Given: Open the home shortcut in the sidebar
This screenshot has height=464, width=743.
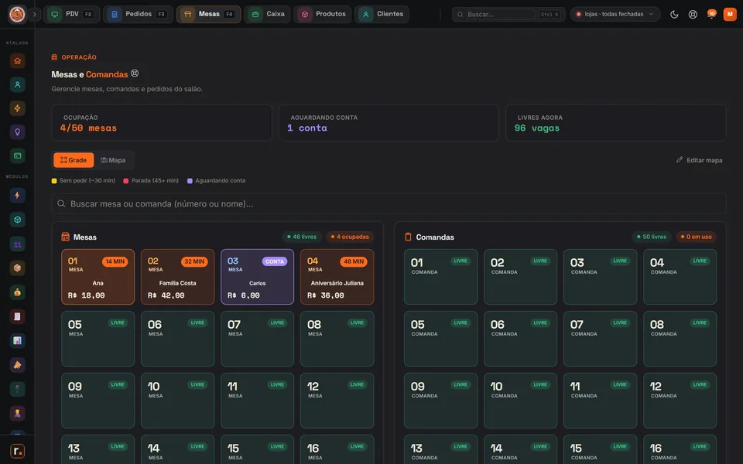Looking at the screenshot, I should [18, 60].
